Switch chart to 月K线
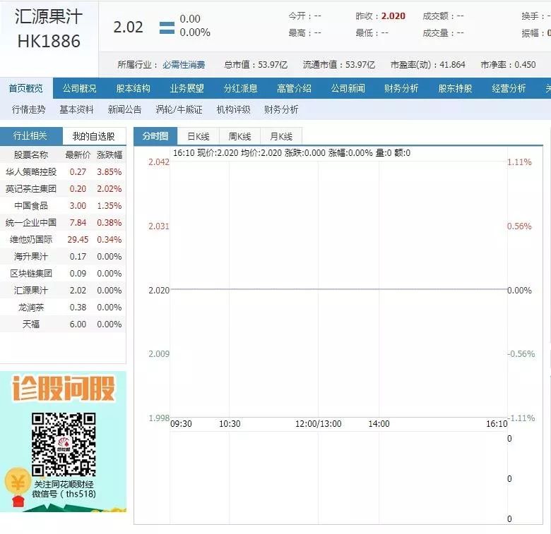551x534 pixels. click(x=281, y=136)
